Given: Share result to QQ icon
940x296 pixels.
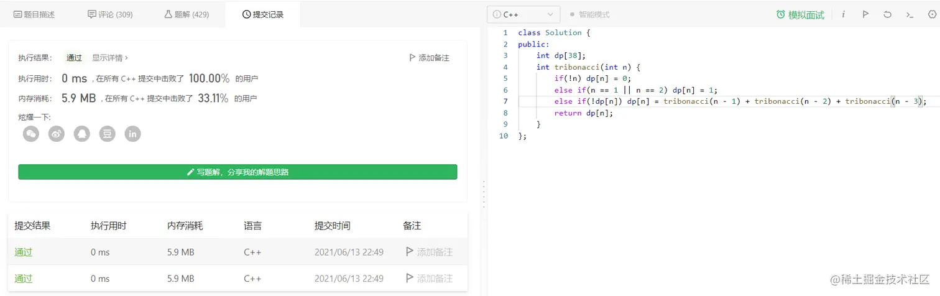Looking at the screenshot, I should 82,133.
